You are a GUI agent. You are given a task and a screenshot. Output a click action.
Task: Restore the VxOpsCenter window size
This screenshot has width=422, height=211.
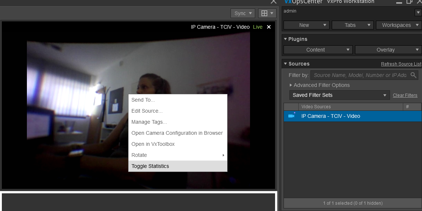[409, 1]
